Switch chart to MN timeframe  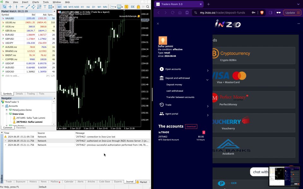tap(105, 7)
